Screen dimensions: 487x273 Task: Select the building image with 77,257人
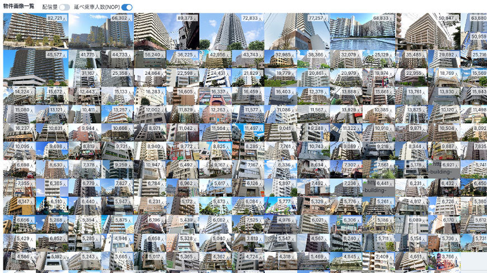(297, 31)
